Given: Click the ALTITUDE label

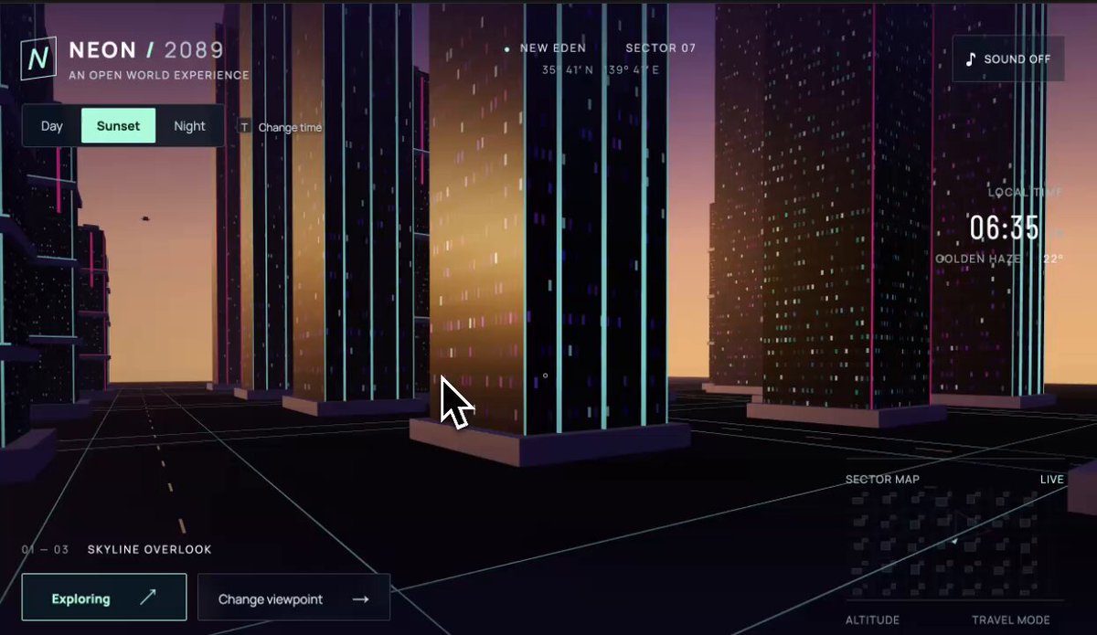Looking at the screenshot, I should click(x=872, y=620).
